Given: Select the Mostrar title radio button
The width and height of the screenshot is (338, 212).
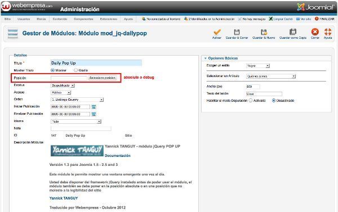Looking at the screenshot, I should click(52, 70).
